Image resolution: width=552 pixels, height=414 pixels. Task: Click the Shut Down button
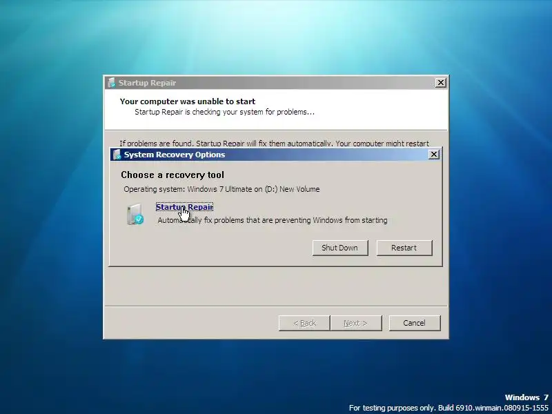pos(340,248)
